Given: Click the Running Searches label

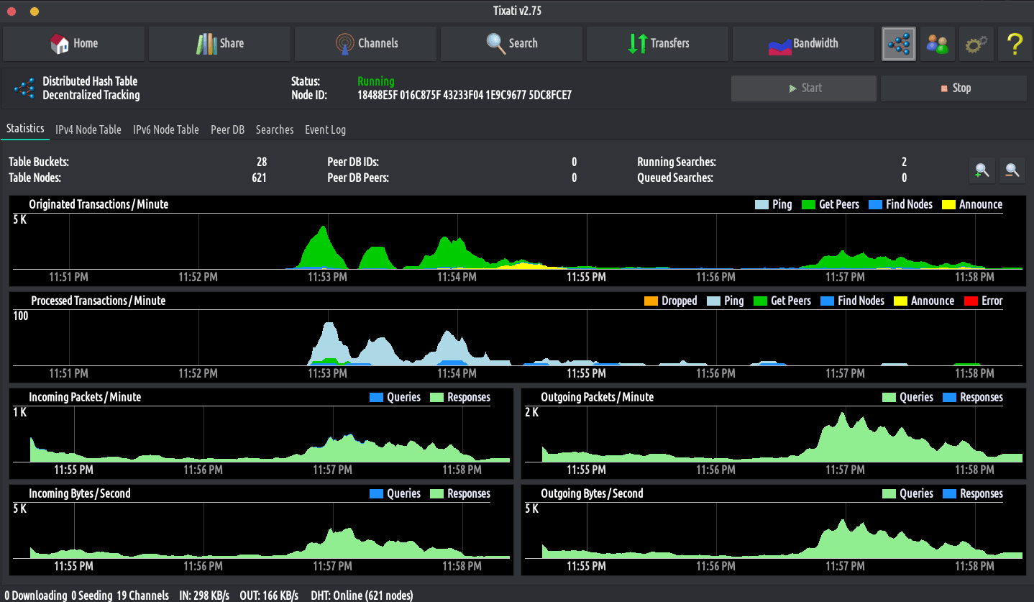Looking at the screenshot, I should (x=677, y=162).
